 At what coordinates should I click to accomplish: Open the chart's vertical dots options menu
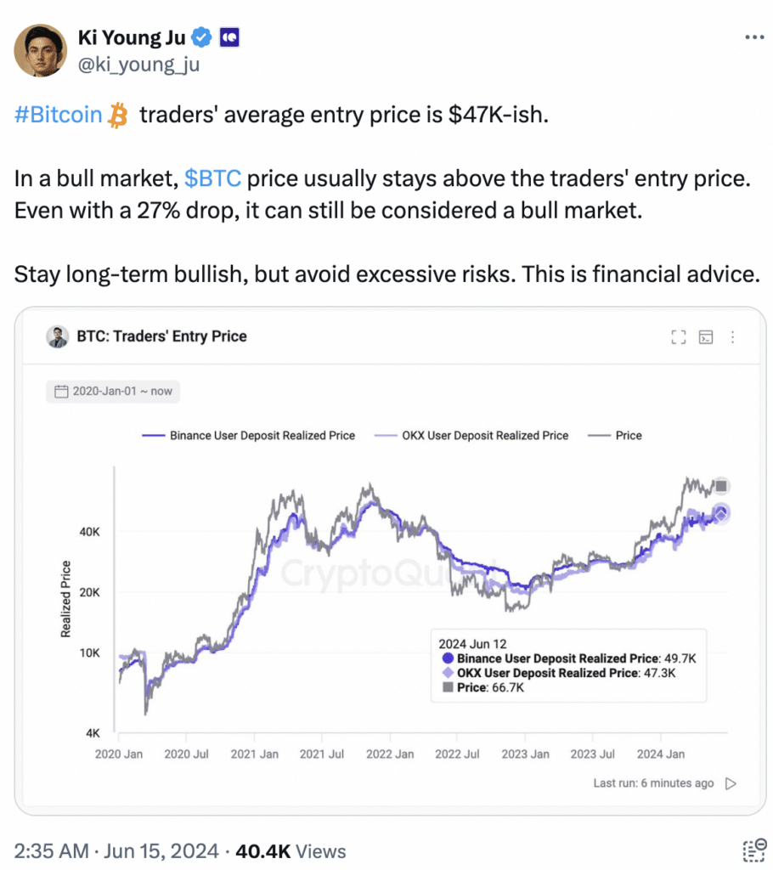732,337
